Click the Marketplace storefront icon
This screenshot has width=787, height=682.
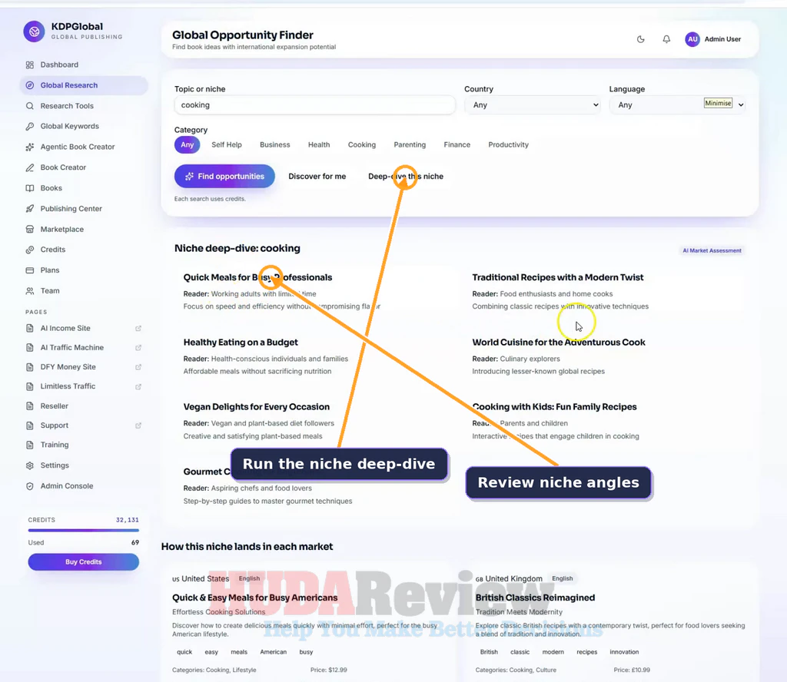click(30, 229)
